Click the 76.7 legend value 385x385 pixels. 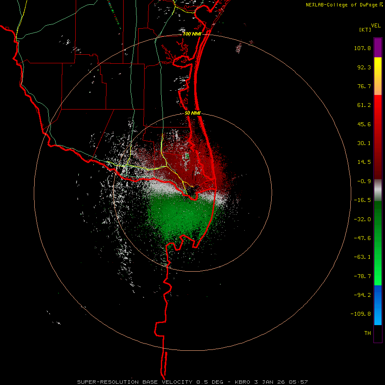coord(364,86)
